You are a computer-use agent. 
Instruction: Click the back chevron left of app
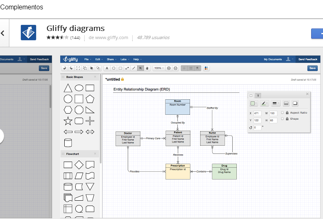pyautogui.click(x=3, y=33)
